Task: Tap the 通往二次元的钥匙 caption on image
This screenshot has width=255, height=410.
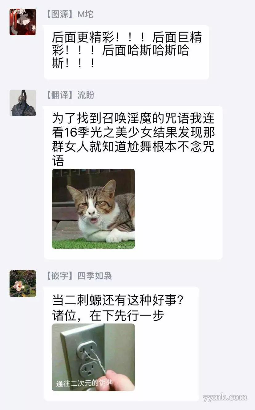Action: [x=85, y=383]
